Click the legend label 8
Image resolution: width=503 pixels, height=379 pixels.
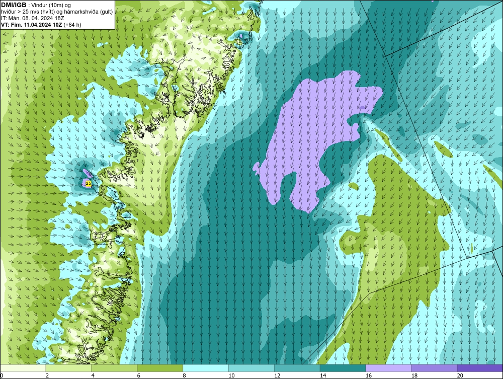pyautogui.click(x=185, y=375)
